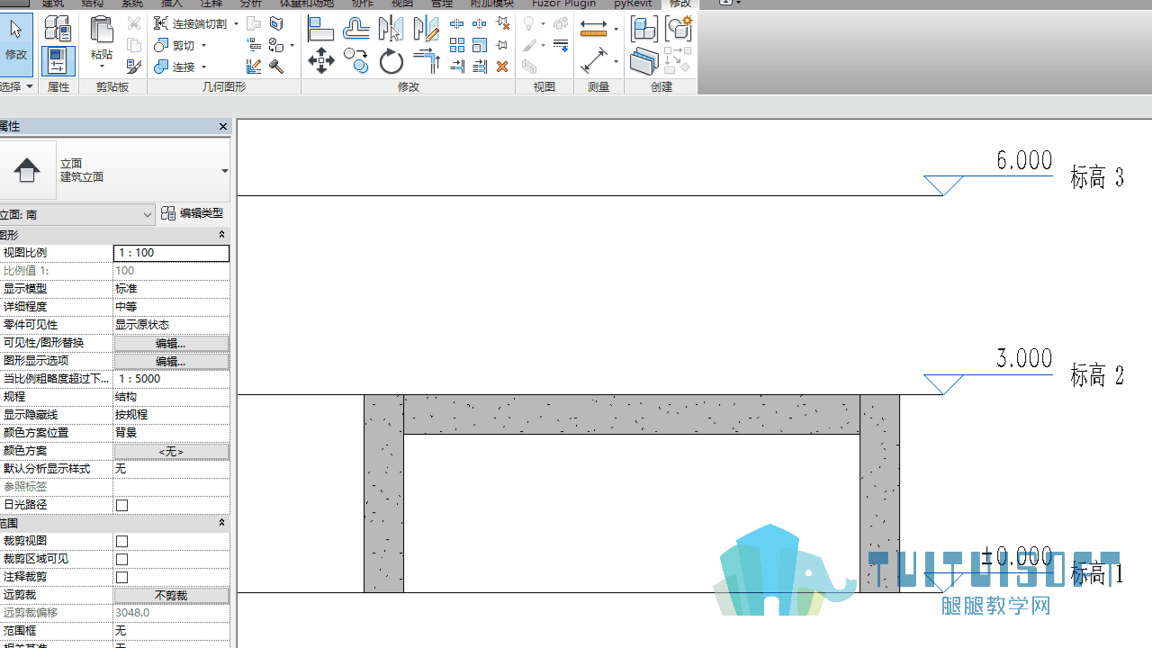
Task: Check the 裁剪区域可见 checkbox
Action: [122, 559]
